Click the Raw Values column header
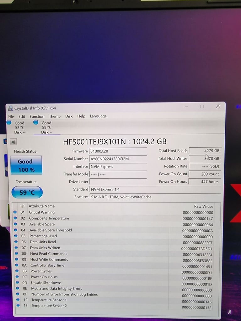Image resolution: width=241 pixels, height=321 pixels. pyautogui.click(x=203, y=206)
